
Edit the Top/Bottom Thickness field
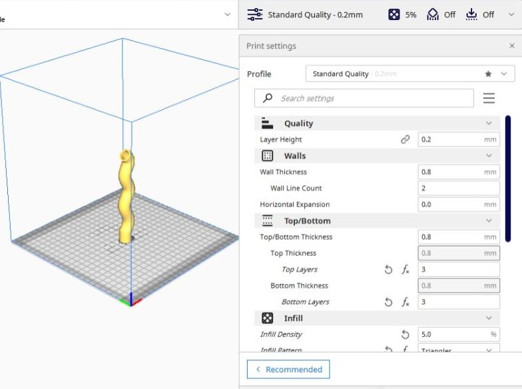point(459,237)
